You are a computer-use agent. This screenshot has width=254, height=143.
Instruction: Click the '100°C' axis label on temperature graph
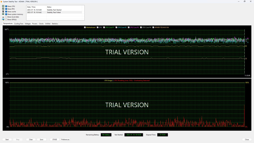[7, 29]
